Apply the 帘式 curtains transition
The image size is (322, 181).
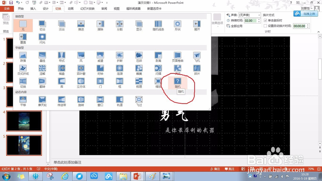pyautogui.click(x=62, y=57)
